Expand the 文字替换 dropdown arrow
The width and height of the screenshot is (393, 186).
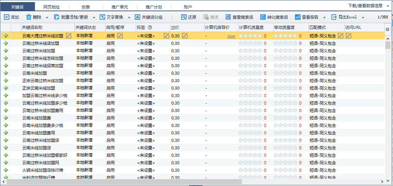pos(129,18)
